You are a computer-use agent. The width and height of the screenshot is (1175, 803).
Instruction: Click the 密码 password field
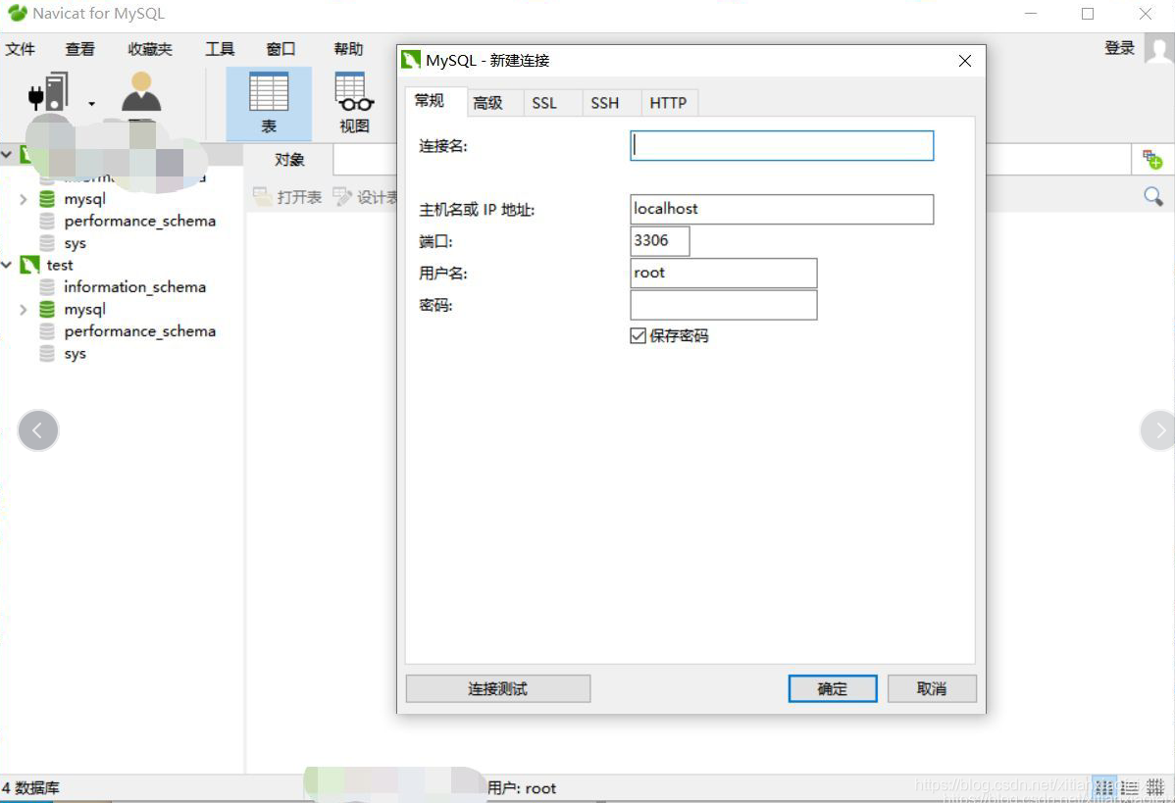tap(723, 305)
